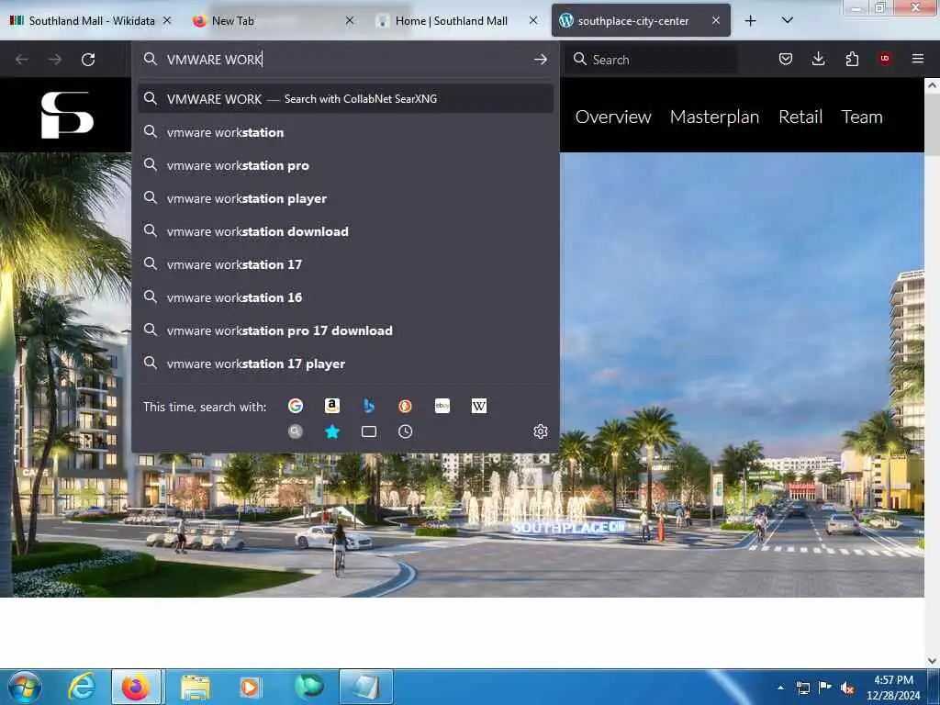
Task: Select "vmware workstation 17 player" suggestion
Action: [345, 364]
